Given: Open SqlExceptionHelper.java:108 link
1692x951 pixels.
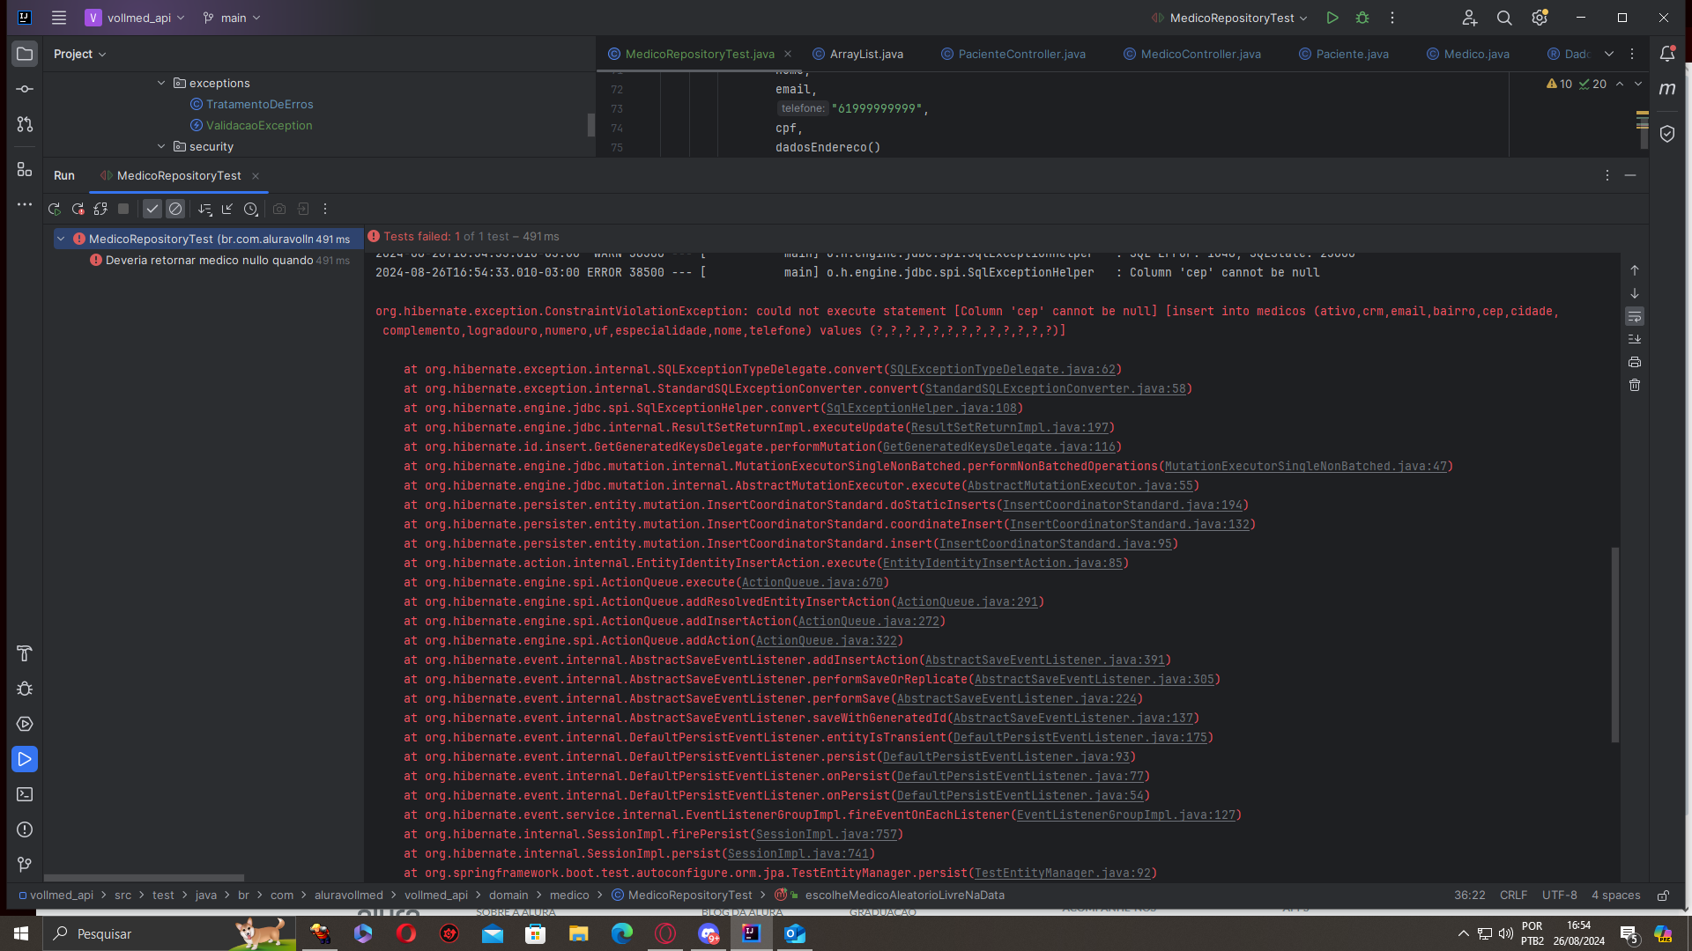Looking at the screenshot, I should point(921,409).
